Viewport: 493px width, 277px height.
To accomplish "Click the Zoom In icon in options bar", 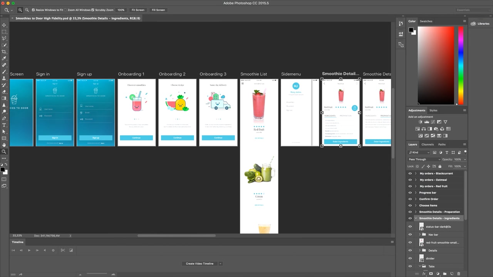I will (20, 10).
